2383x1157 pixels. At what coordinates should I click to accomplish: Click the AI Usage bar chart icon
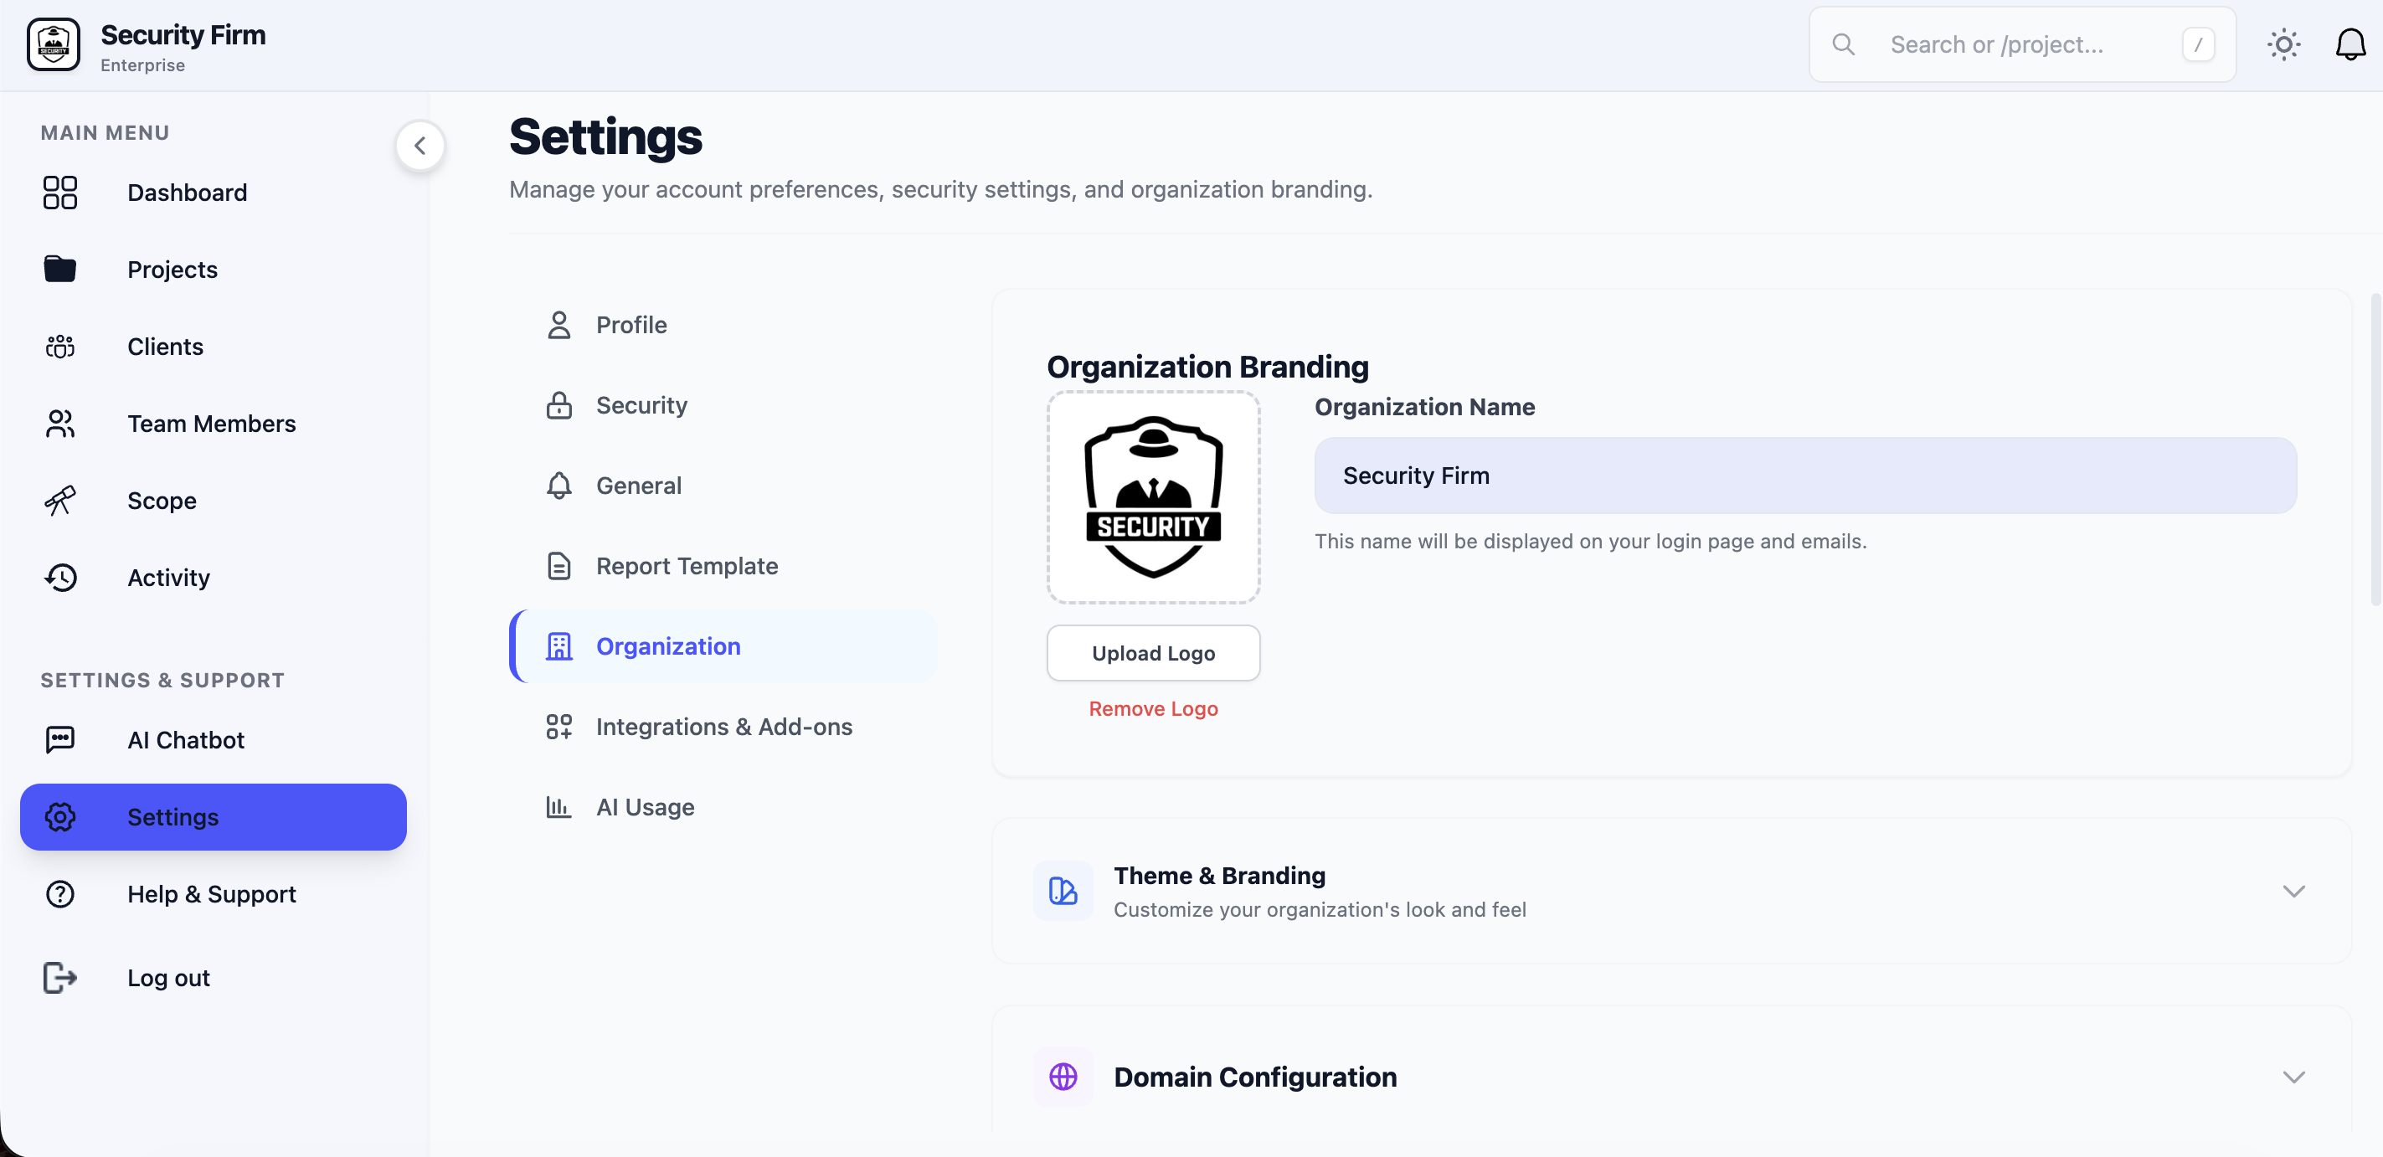pos(558,807)
